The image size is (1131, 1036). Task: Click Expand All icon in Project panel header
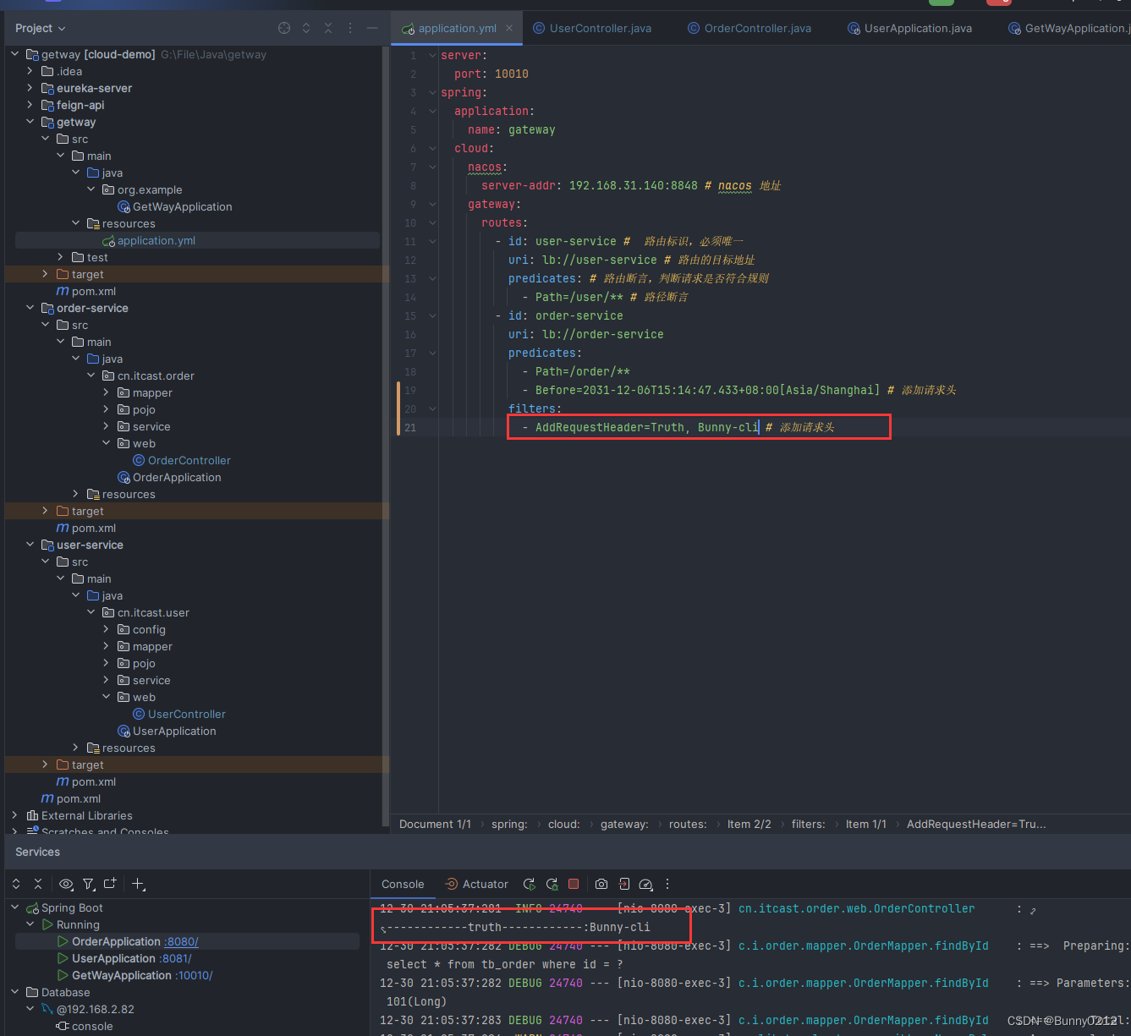point(306,28)
